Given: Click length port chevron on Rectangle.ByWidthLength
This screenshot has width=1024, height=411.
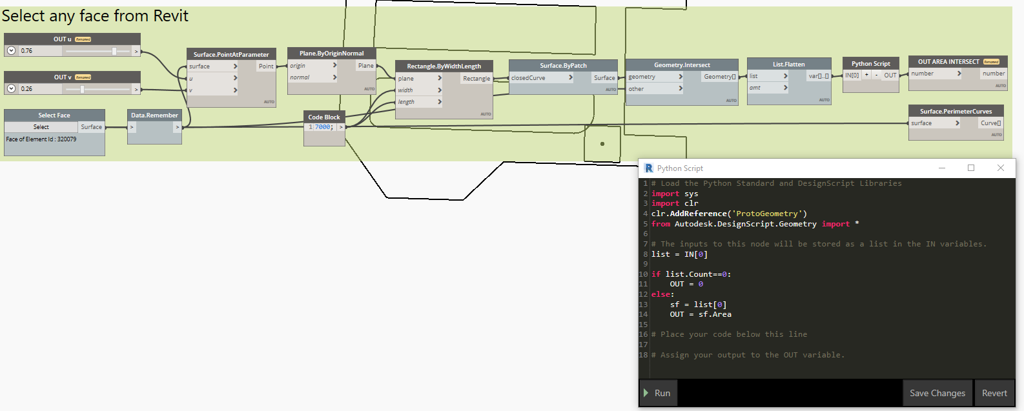Looking at the screenshot, I should [439, 101].
